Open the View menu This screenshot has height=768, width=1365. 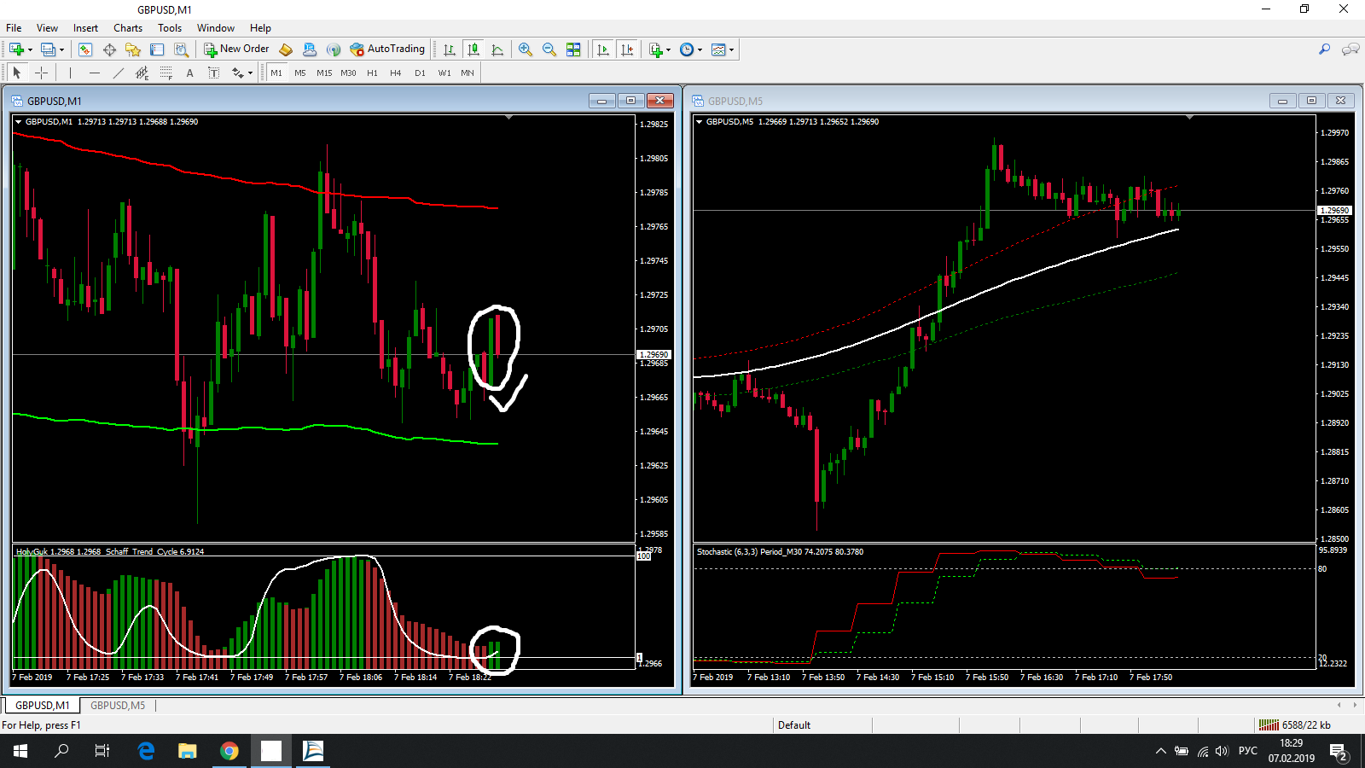(48, 28)
